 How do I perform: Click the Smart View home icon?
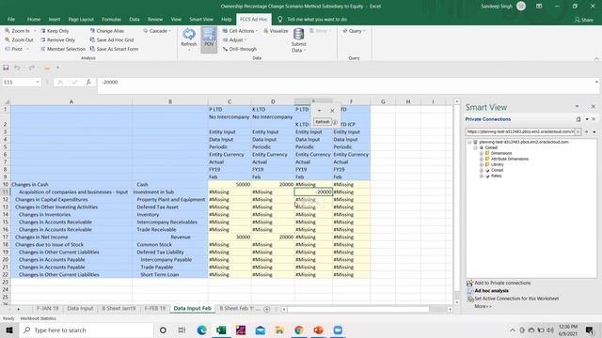point(578,119)
